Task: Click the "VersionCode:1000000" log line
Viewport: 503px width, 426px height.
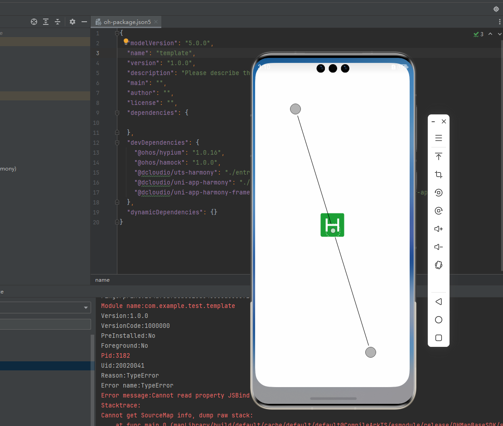Action: (x=135, y=326)
